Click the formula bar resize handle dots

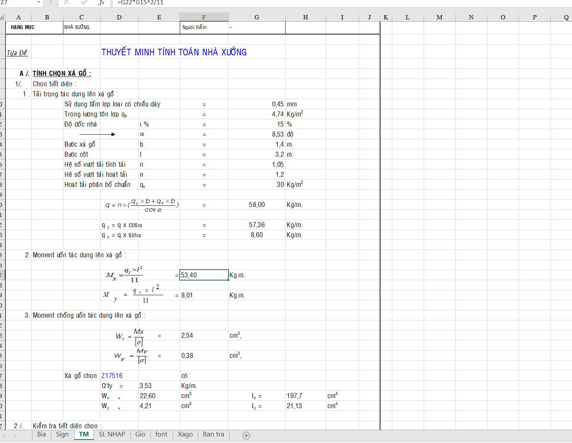51,3
